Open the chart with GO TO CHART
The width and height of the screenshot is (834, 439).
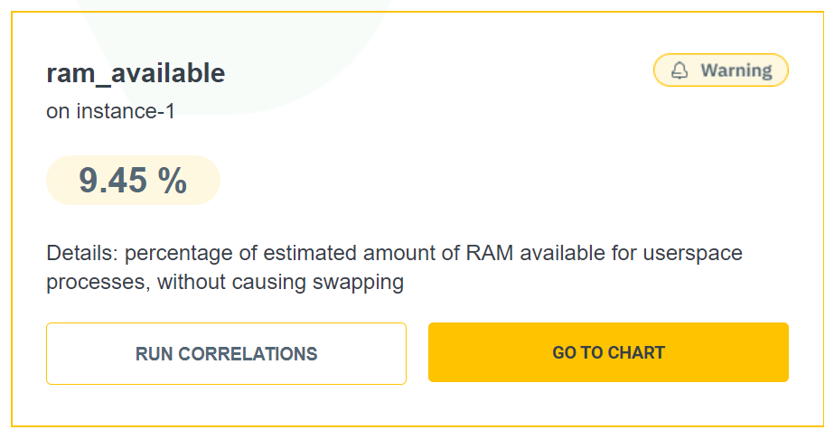[x=608, y=352]
